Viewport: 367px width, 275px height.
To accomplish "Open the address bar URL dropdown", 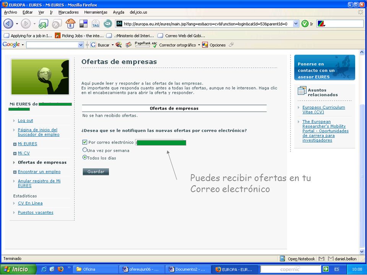I will click(296, 24).
